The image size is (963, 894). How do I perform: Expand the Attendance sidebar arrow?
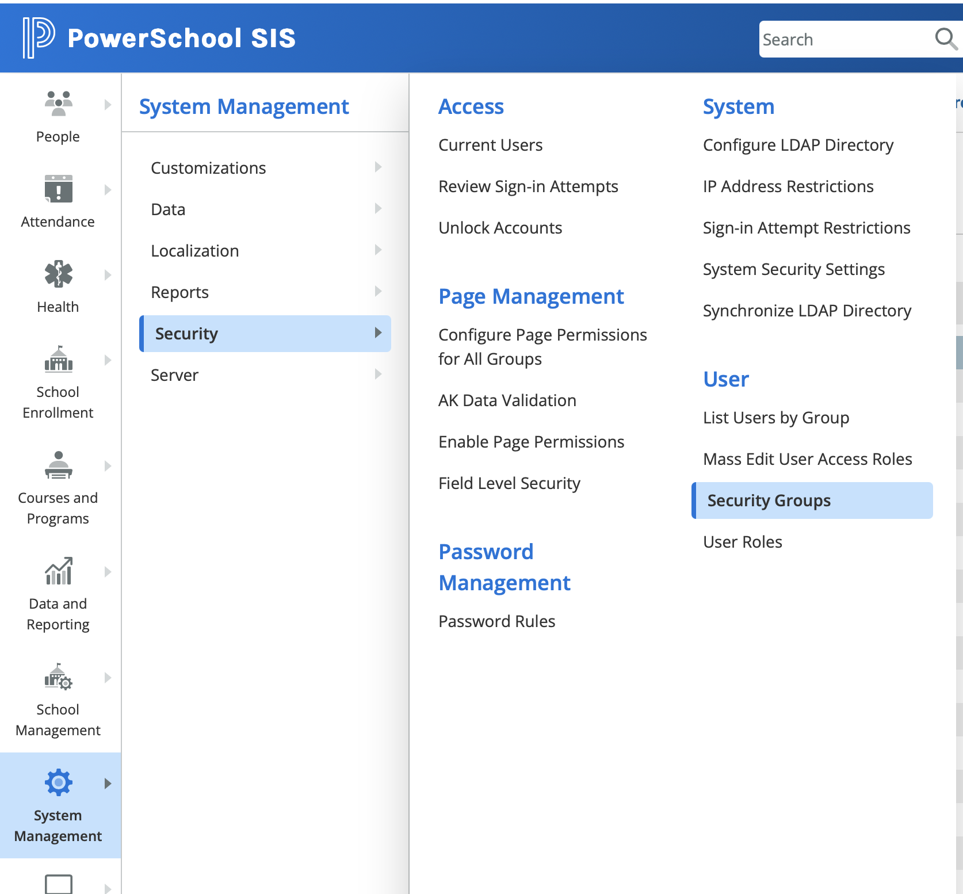pos(108,190)
